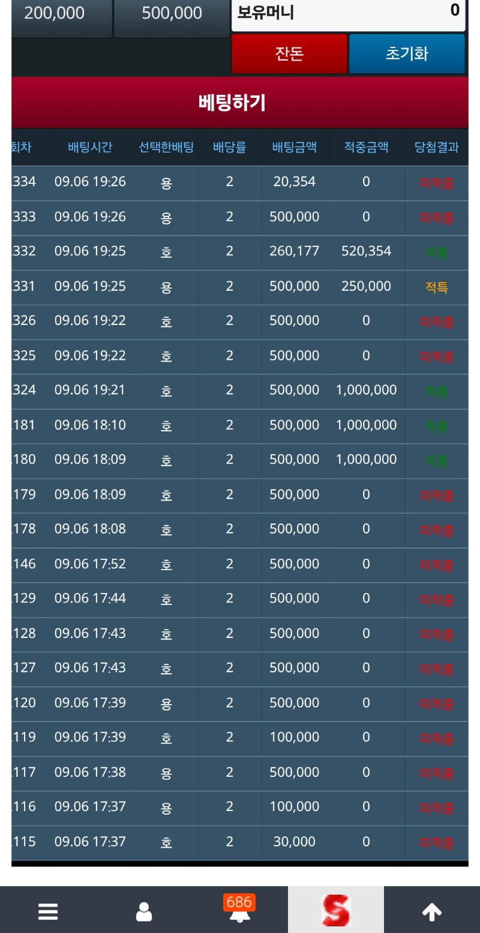Click the red 잔돈 button

(289, 53)
